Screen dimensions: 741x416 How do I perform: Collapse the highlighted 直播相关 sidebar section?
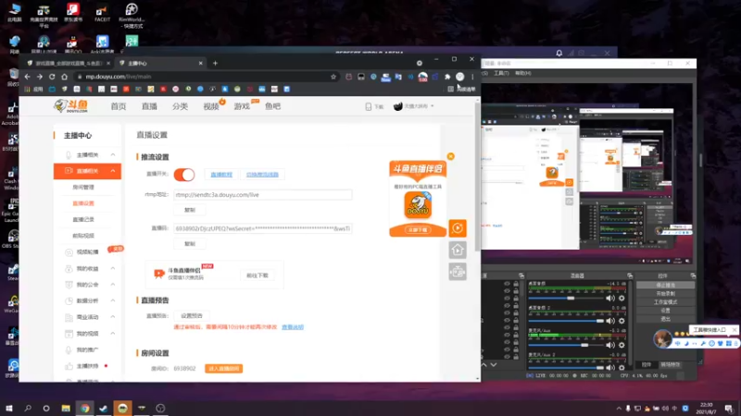coord(112,171)
